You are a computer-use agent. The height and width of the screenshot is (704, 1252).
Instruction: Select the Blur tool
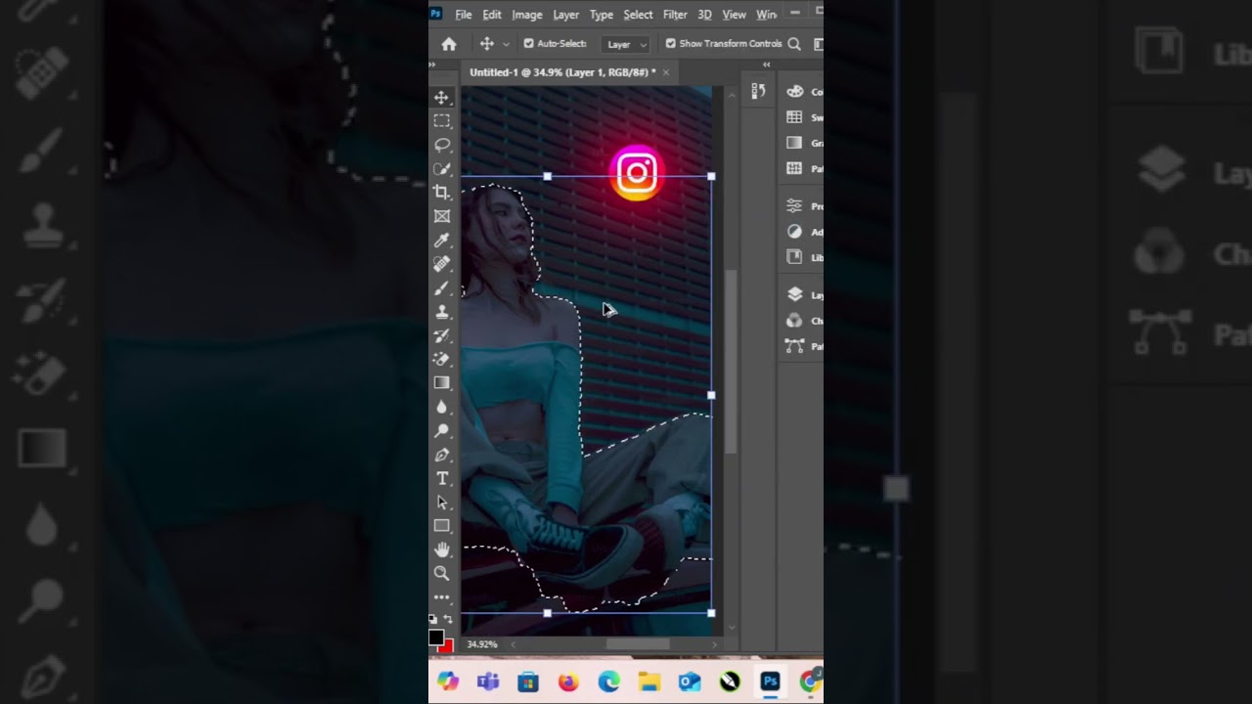tap(442, 407)
